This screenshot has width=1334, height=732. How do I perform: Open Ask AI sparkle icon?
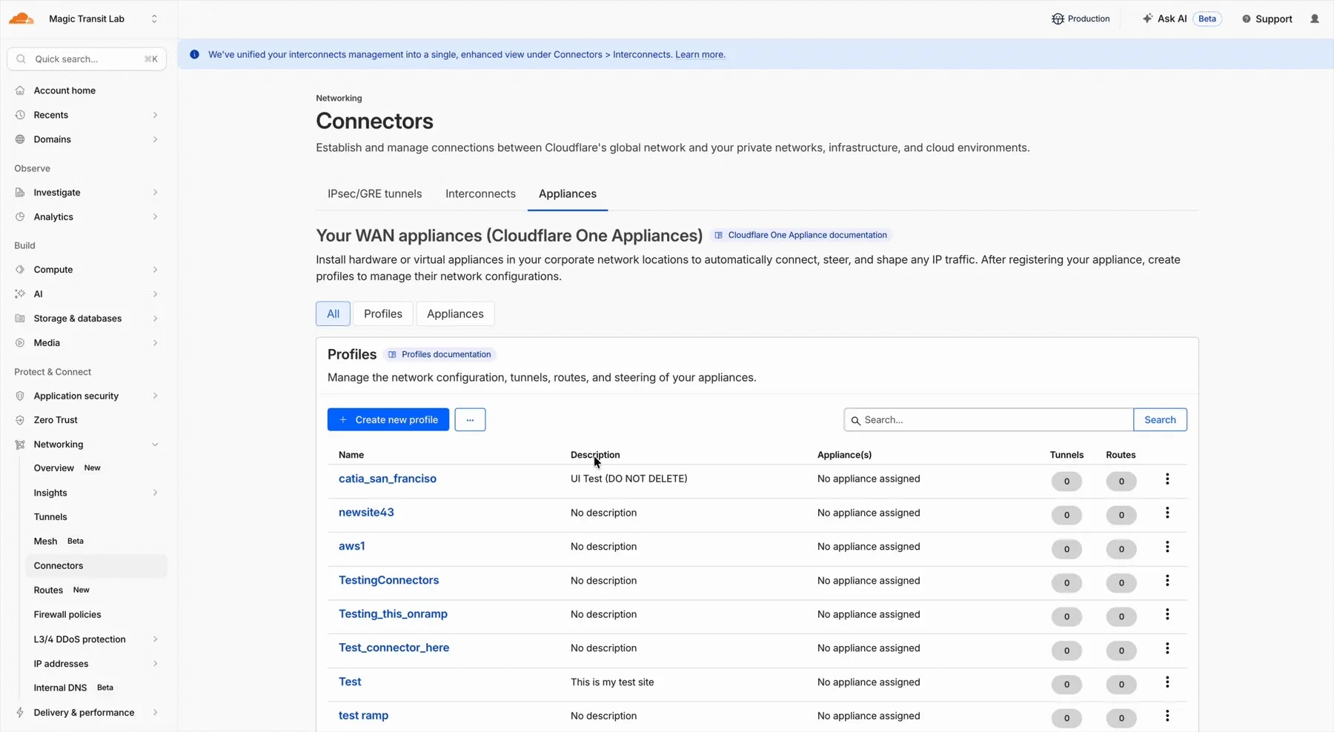point(1147,19)
